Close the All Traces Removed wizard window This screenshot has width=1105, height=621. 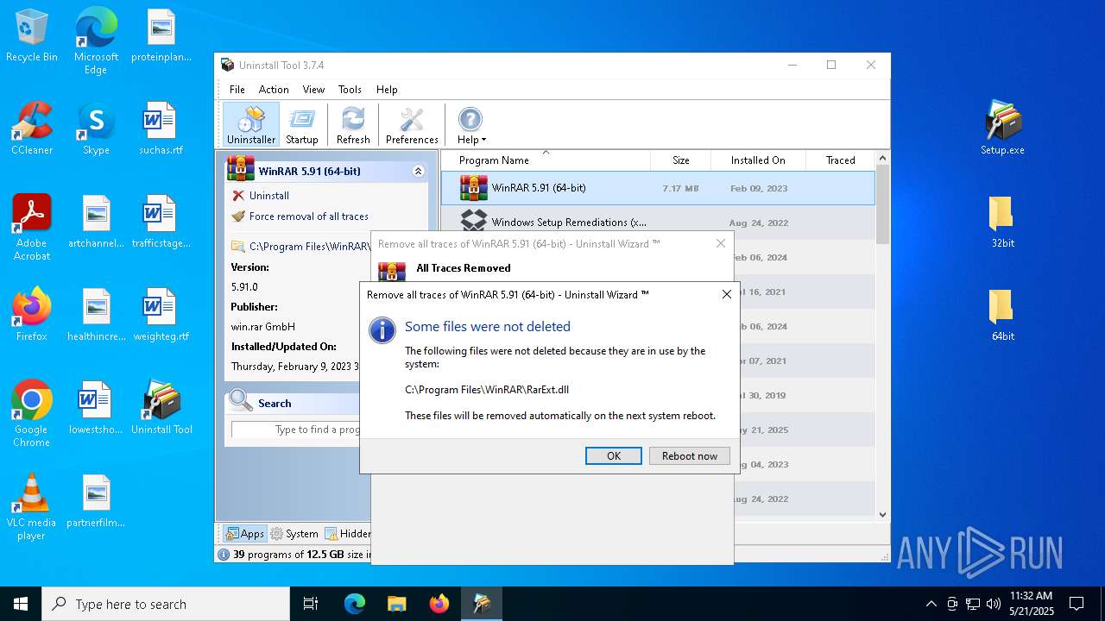[721, 244]
